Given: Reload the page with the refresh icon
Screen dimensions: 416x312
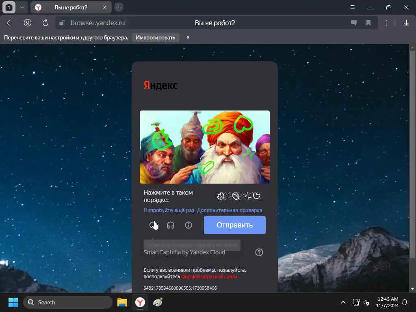Looking at the screenshot, I should coord(45,23).
